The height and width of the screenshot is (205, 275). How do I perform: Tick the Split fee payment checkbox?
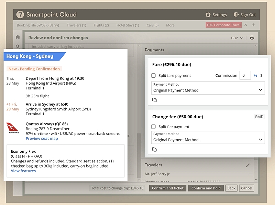(153, 127)
